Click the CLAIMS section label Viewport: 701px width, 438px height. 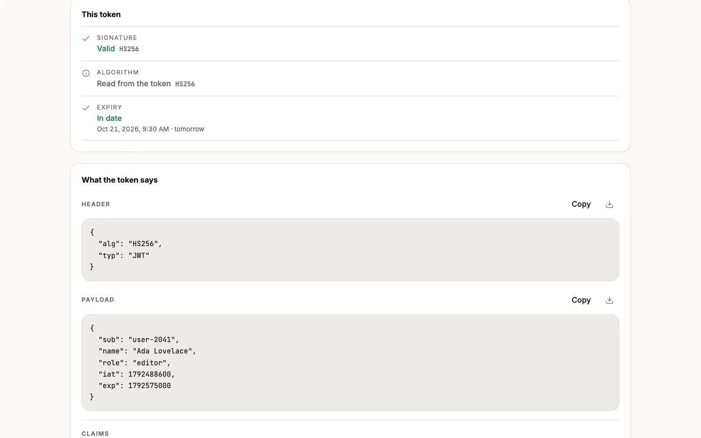coord(95,434)
